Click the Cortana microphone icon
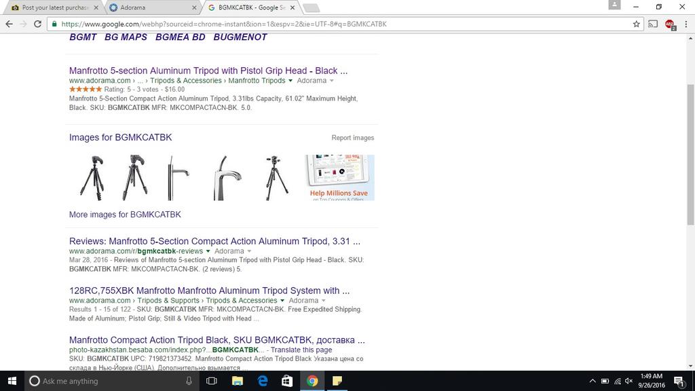Image resolution: width=695 pixels, height=391 pixels. (x=189, y=381)
